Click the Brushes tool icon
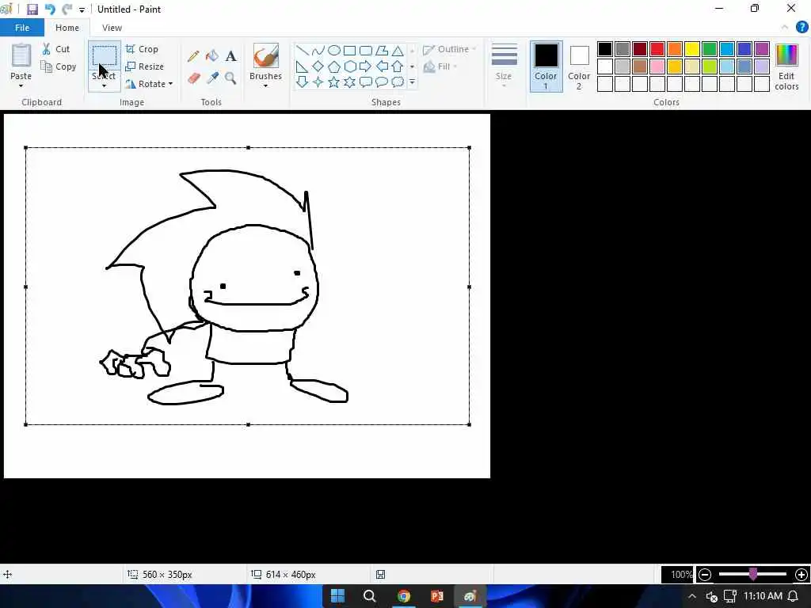The height and width of the screenshot is (608, 811). click(x=266, y=55)
